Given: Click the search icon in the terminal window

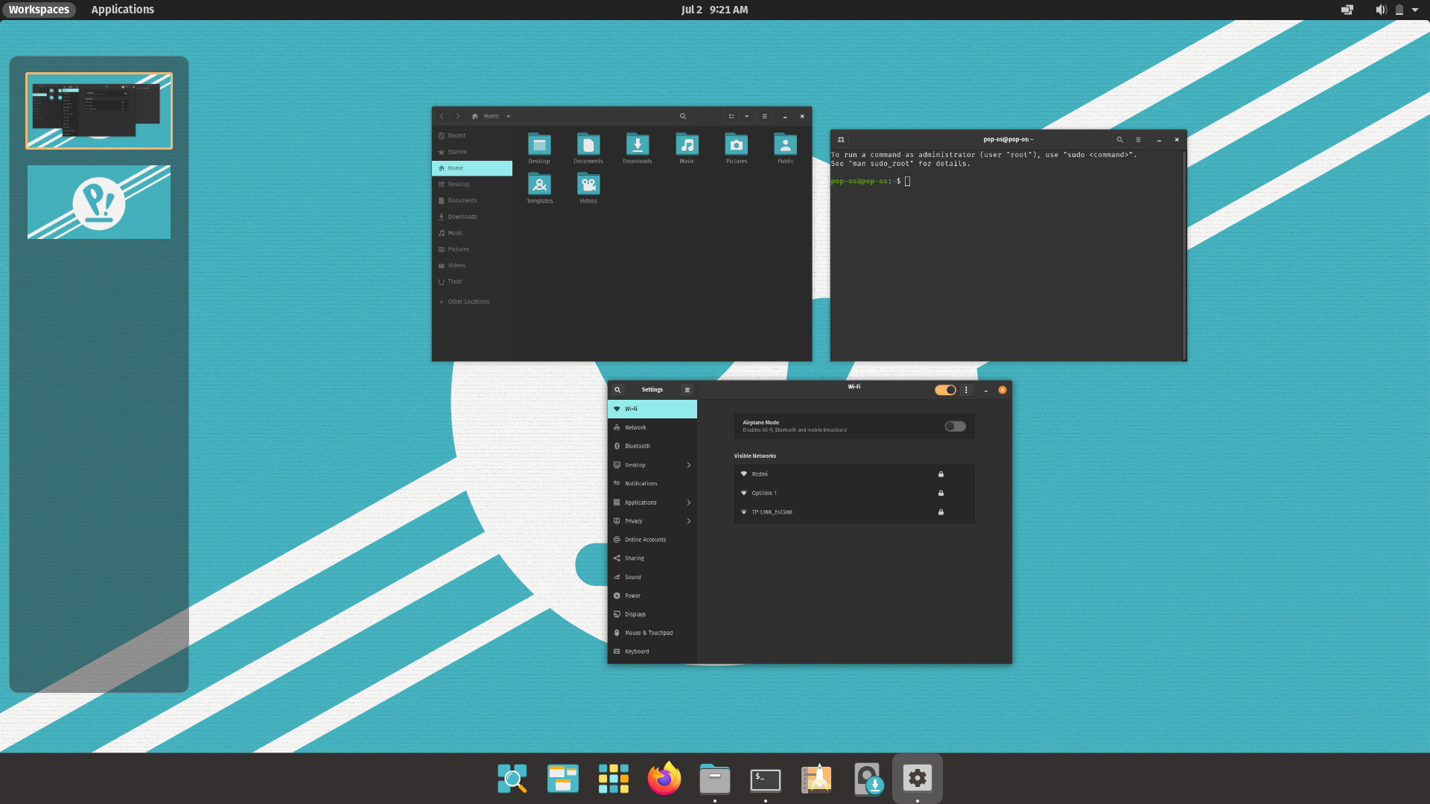Looking at the screenshot, I should point(1120,139).
